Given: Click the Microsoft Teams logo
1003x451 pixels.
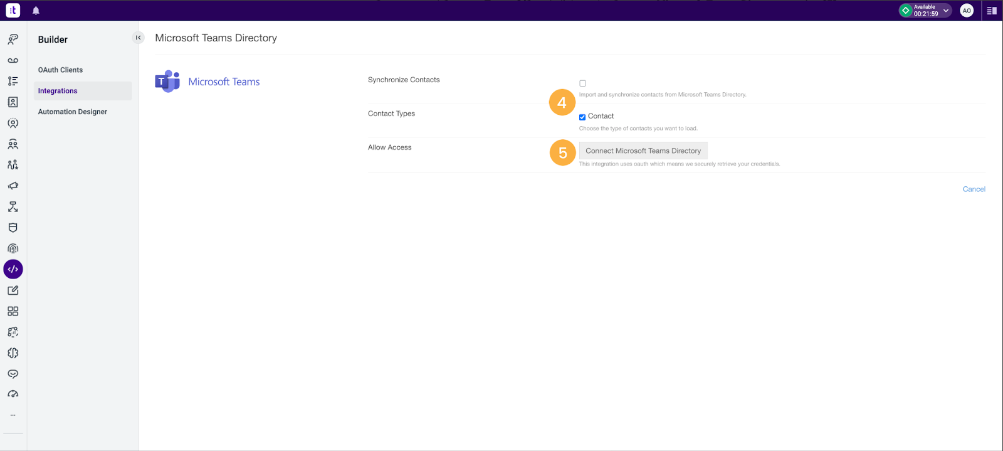Looking at the screenshot, I should click(x=167, y=82).
